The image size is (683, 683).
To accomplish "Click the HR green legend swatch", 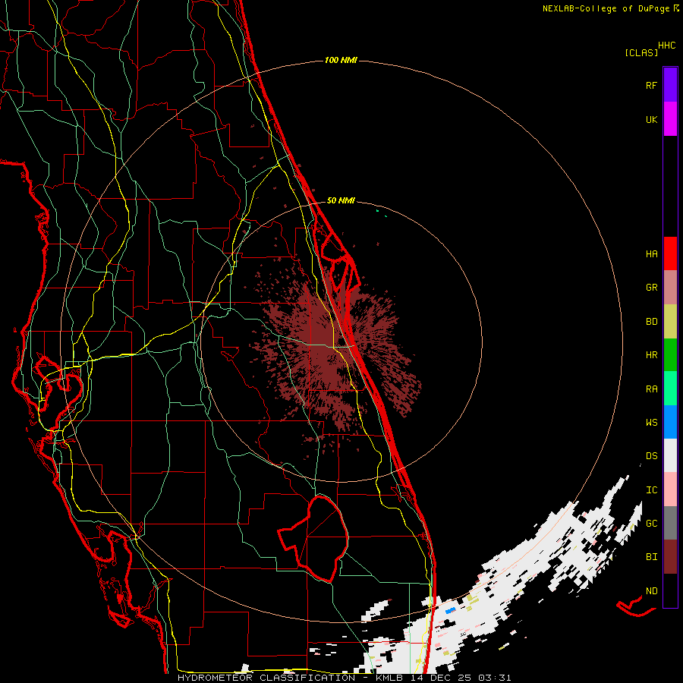I will [x=670, y=355].
